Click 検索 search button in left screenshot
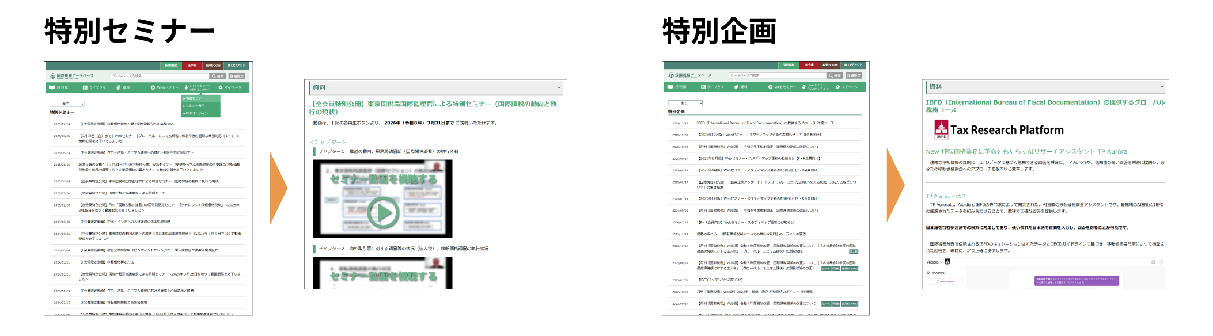This screenshot has height=336, width=1213. (x=218, y=76)
